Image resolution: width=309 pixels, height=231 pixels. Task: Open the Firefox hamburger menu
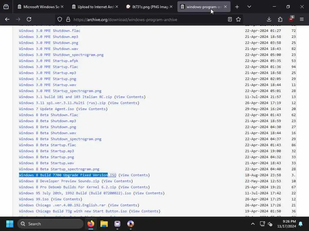tap(302, 19)
